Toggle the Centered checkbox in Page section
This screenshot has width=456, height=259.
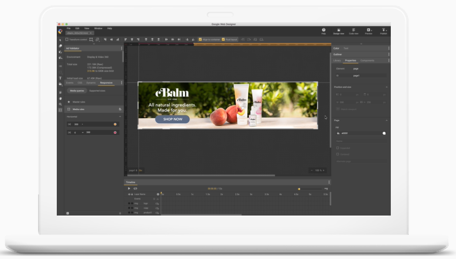(x=338, y=154)
